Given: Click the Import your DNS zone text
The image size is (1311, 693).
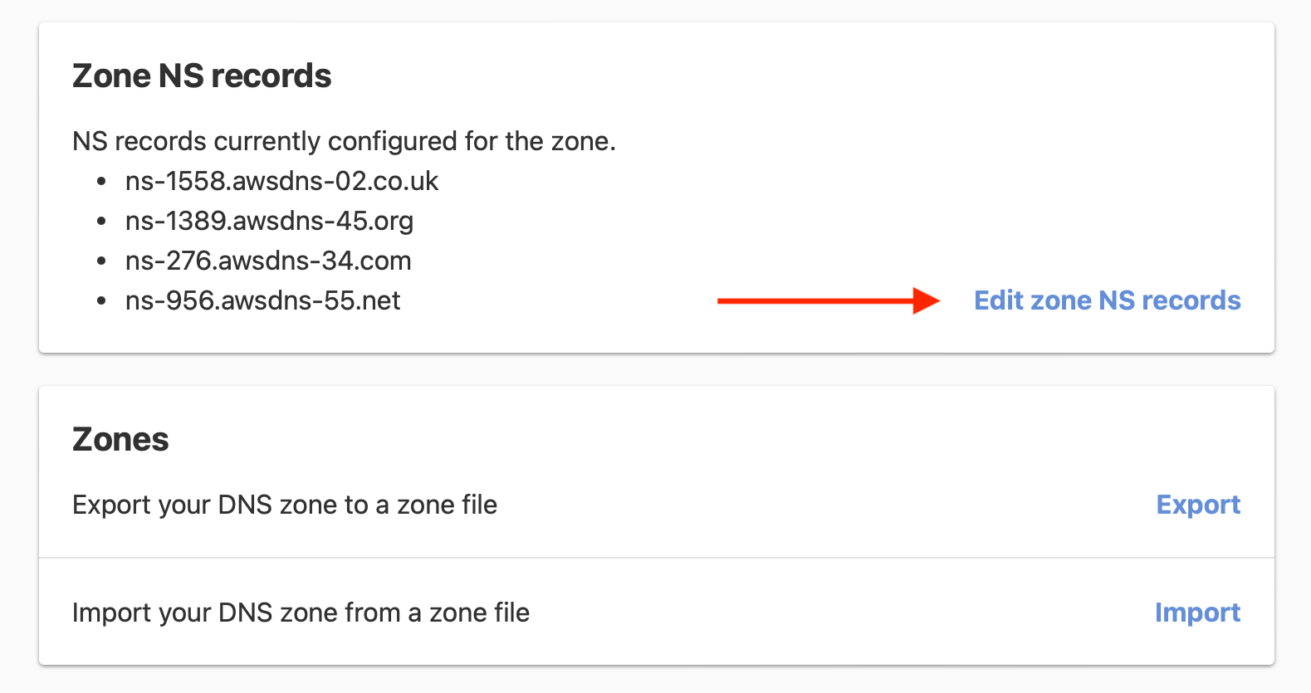Looking at the screenshot, I should (x=301, y=612).
